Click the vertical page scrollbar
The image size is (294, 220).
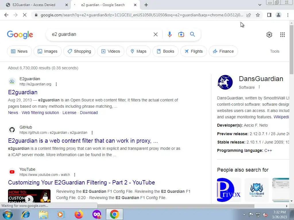[291, 49]
